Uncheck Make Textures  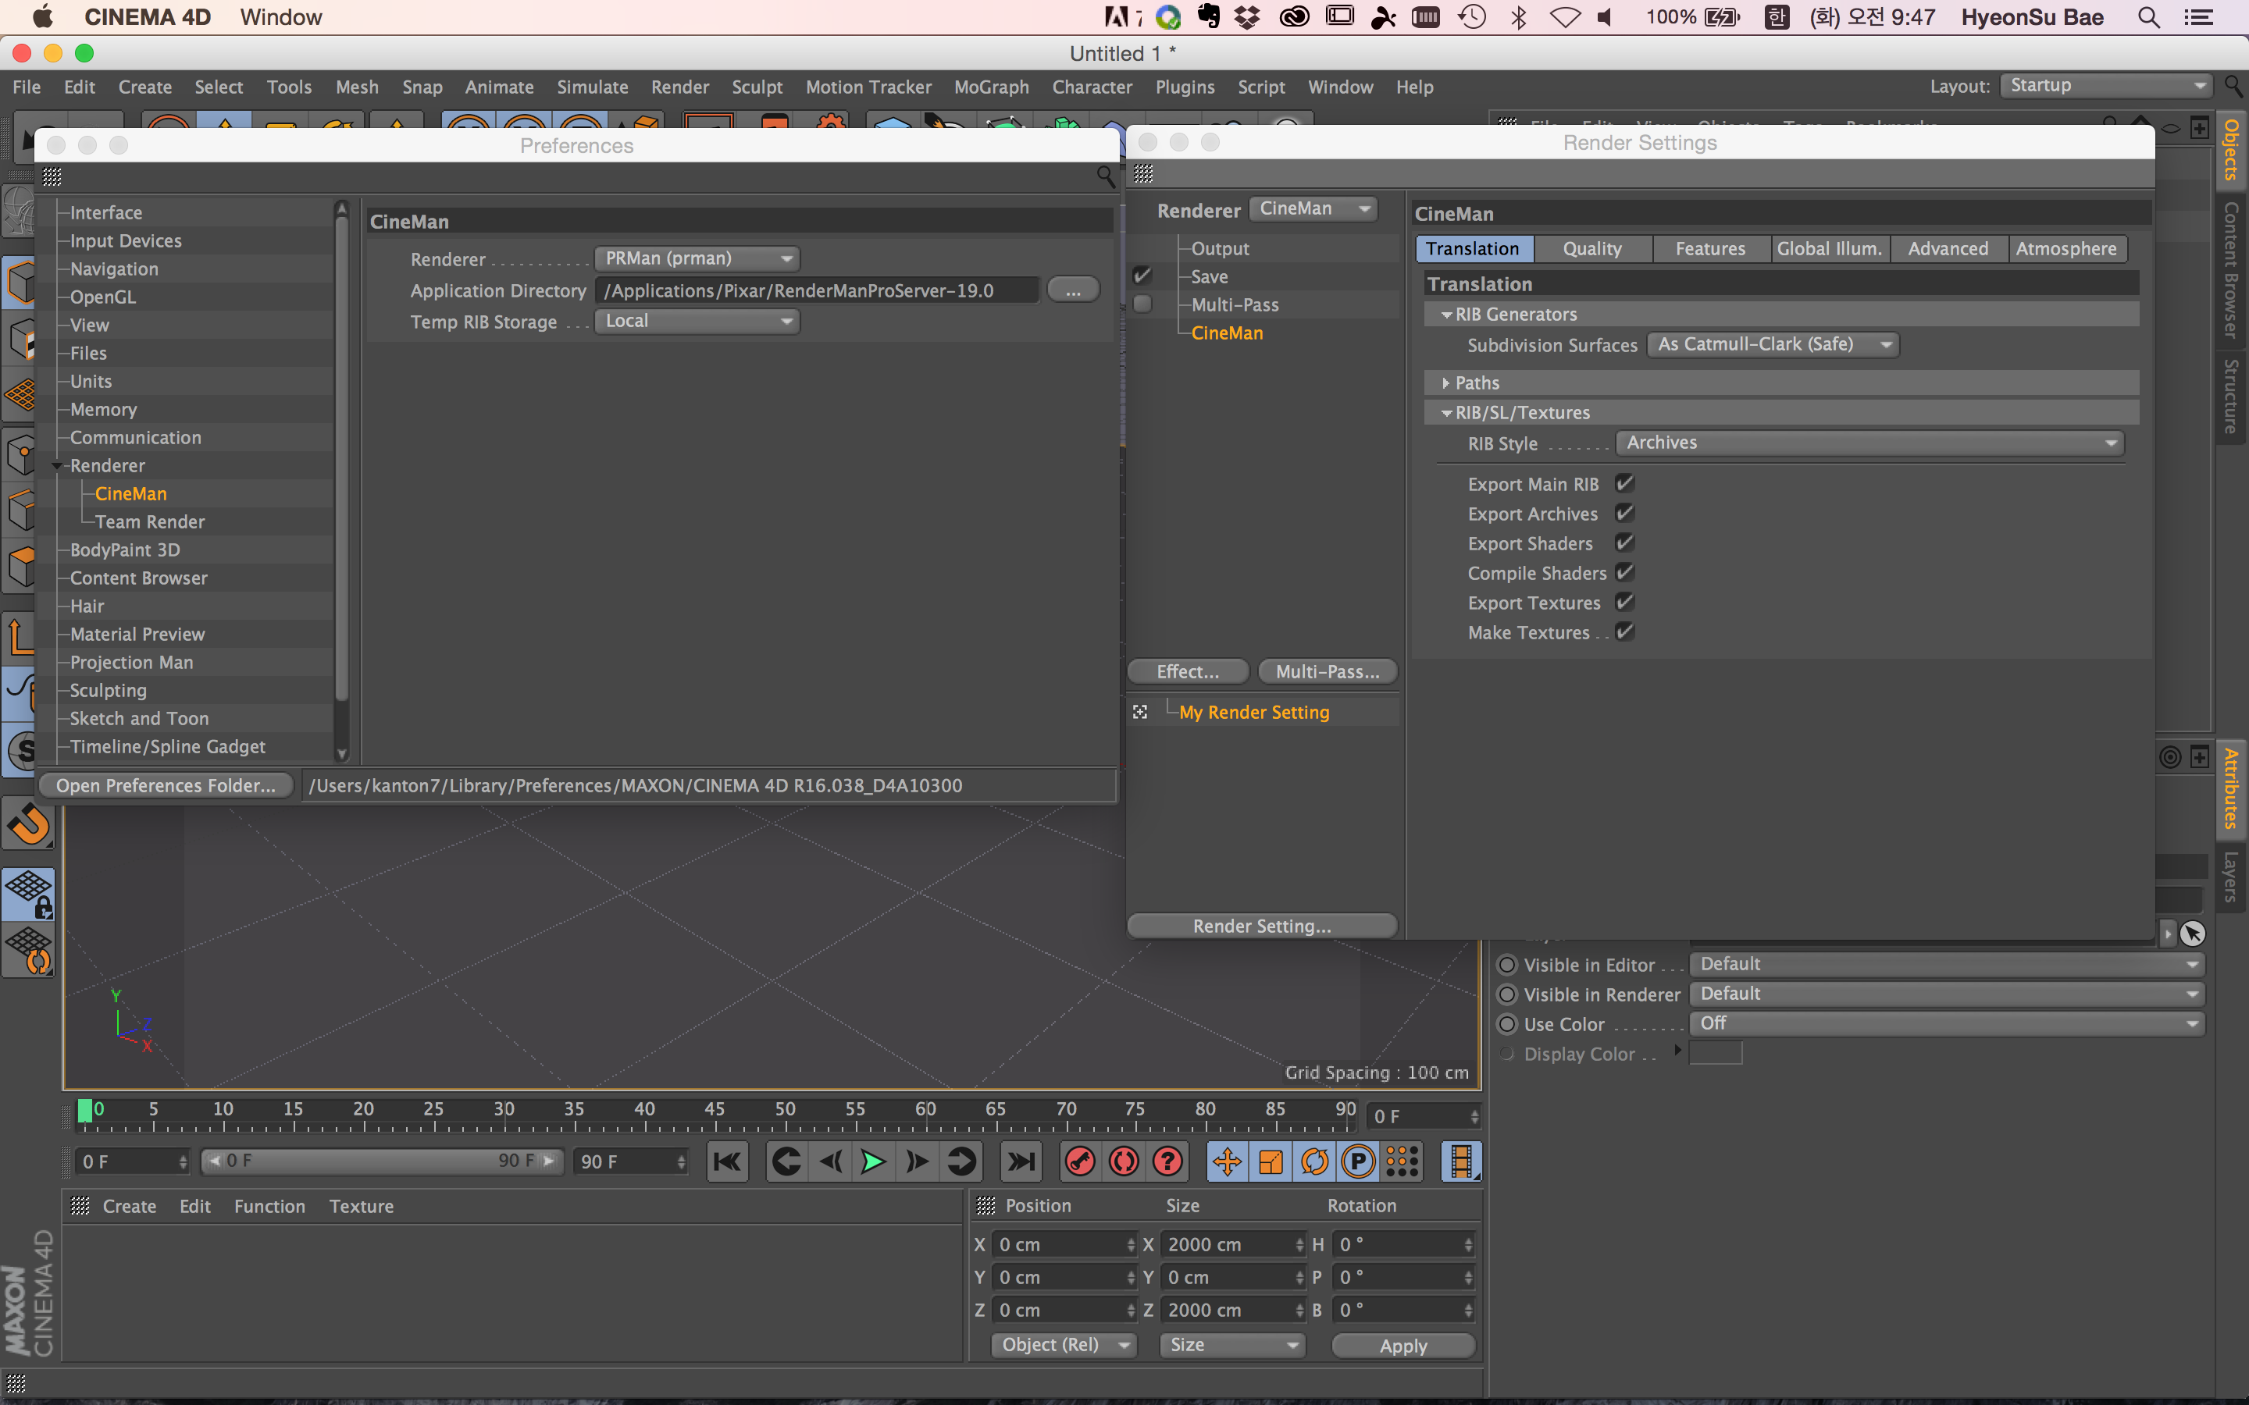tap(1624, 632)
